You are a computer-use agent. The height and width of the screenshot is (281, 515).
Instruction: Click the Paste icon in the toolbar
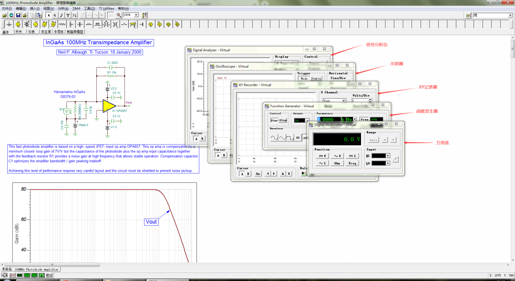(39, 15)
